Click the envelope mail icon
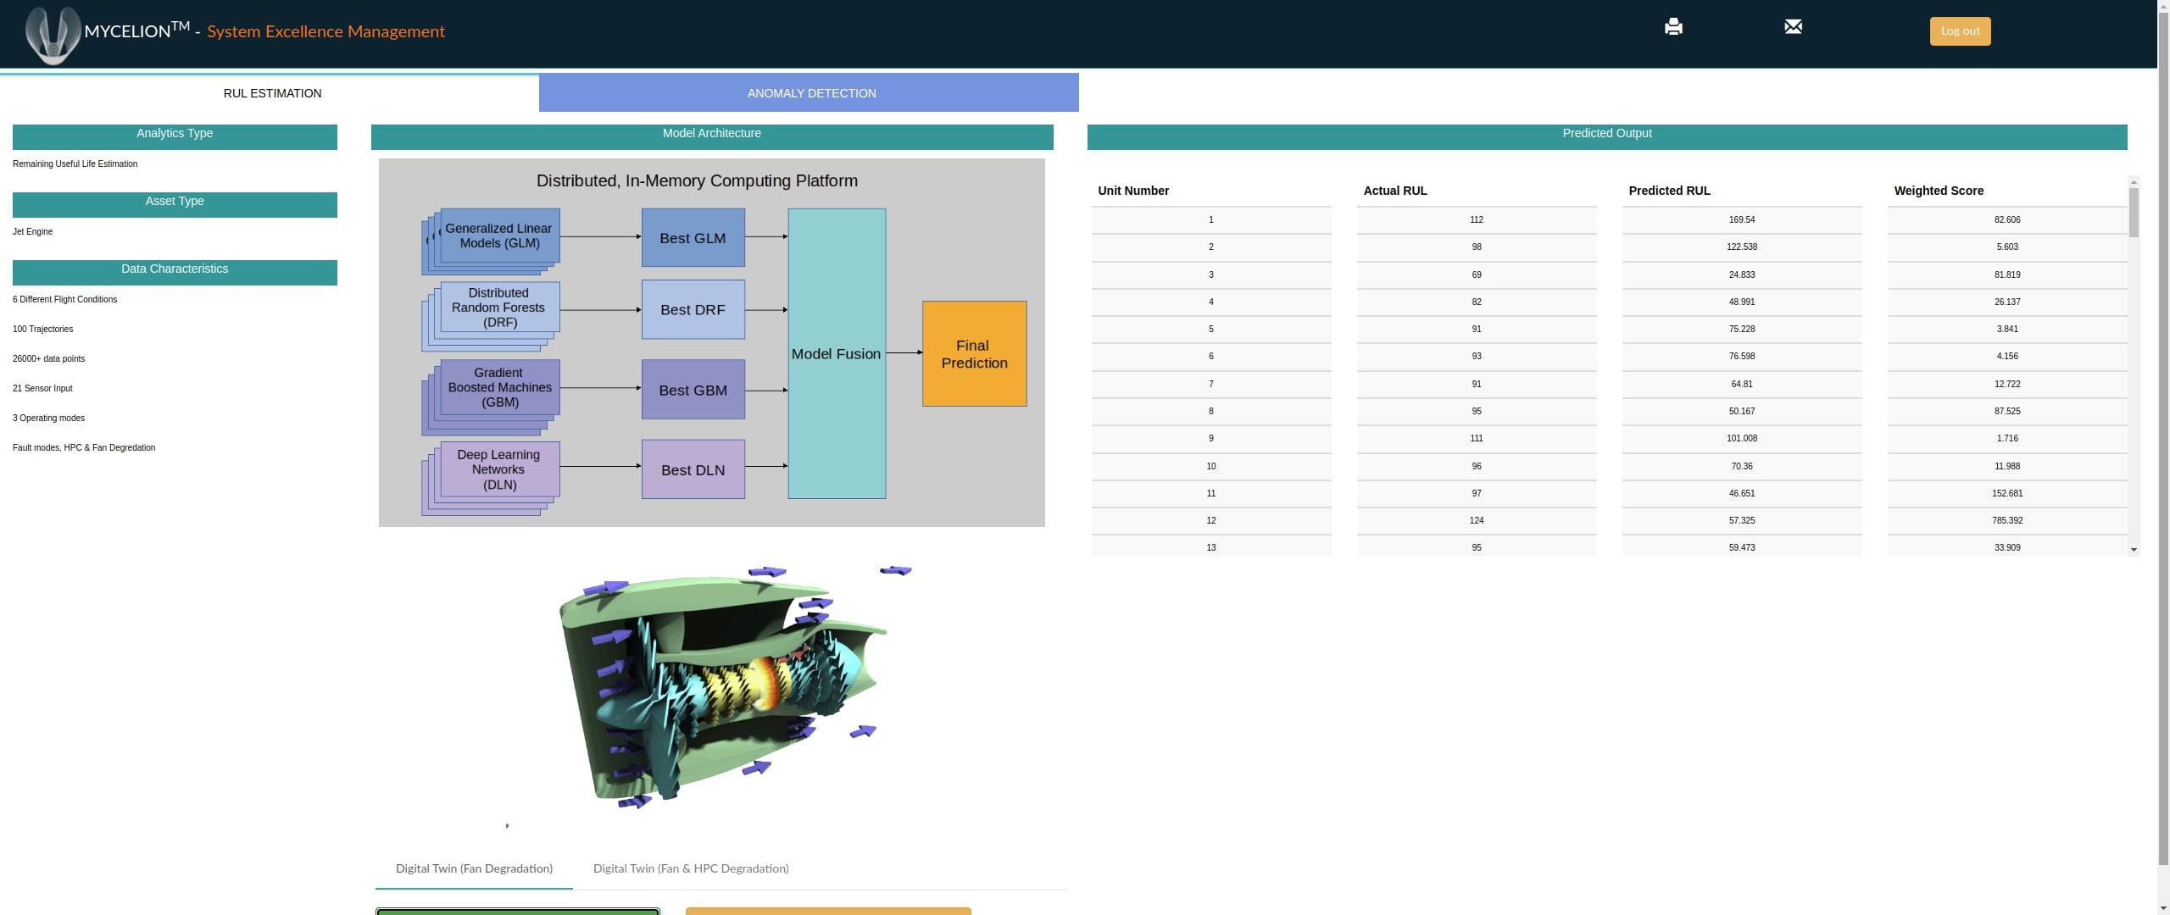This screenshot has width=2170, height=915. (1793, 27)
